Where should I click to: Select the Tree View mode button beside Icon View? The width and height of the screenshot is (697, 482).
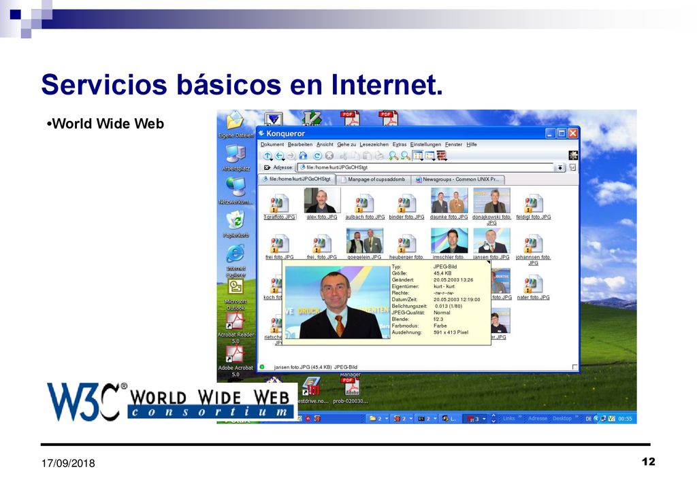point(429,156)
